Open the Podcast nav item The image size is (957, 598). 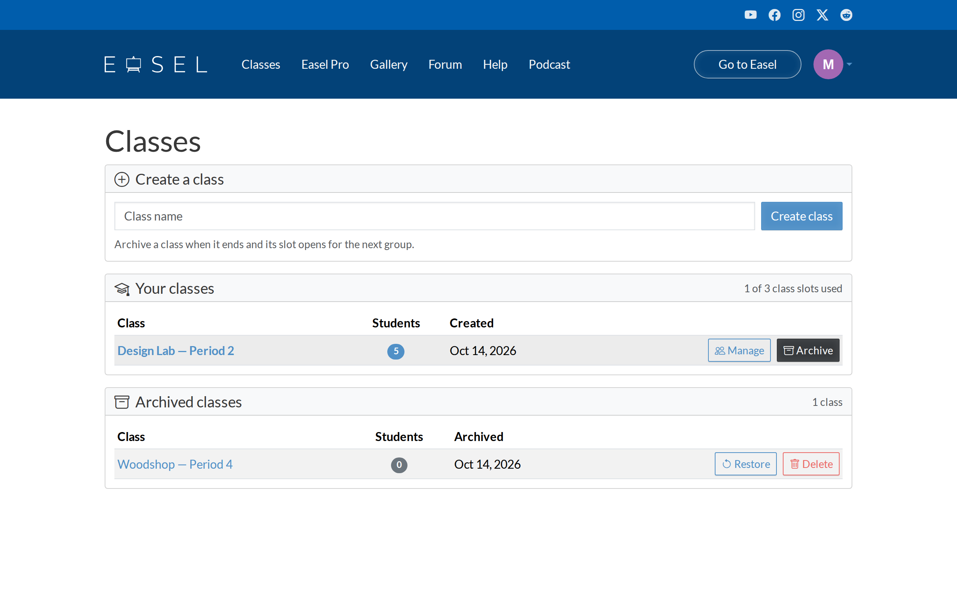[549, 64]
